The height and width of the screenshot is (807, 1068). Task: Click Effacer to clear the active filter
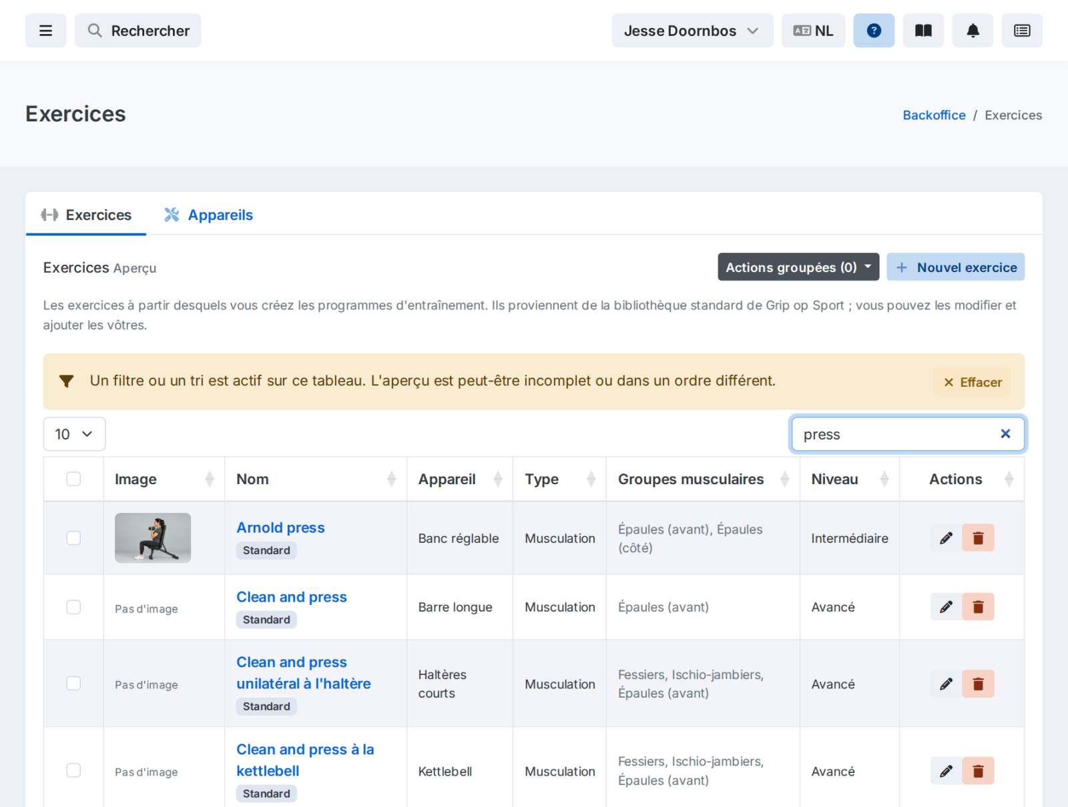(972, 382)
